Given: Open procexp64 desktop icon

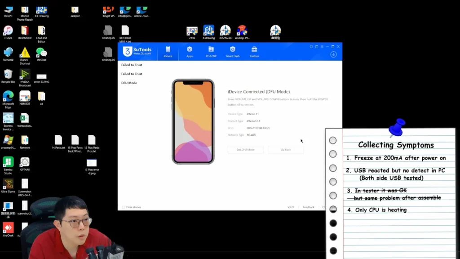Looking at the screenshot, I should pos(8,143).
